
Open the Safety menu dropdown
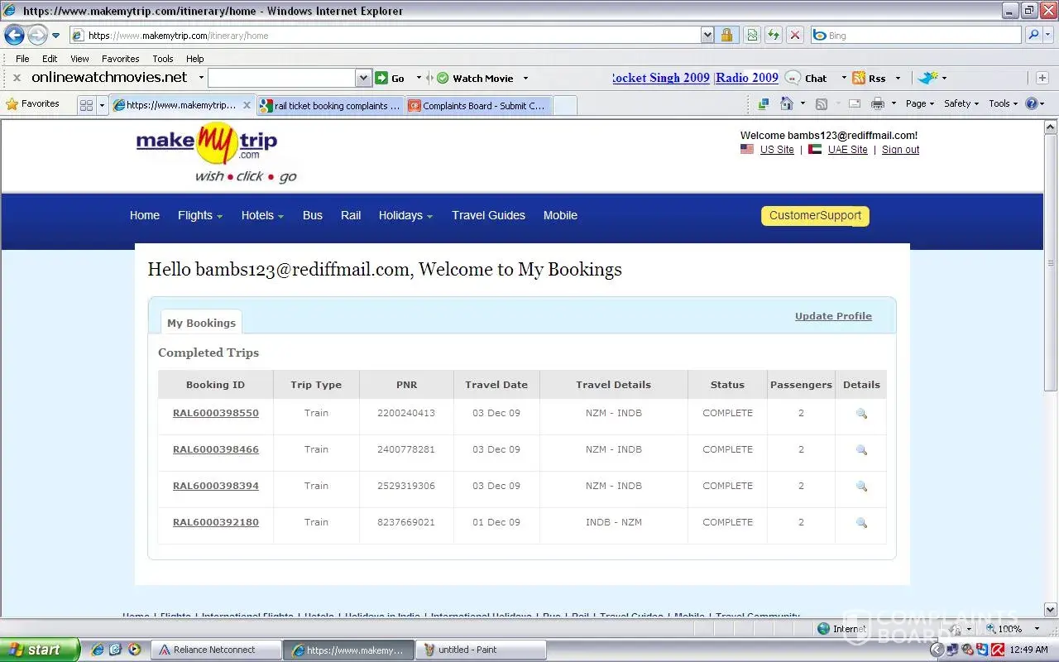click(x=961, y=103)
